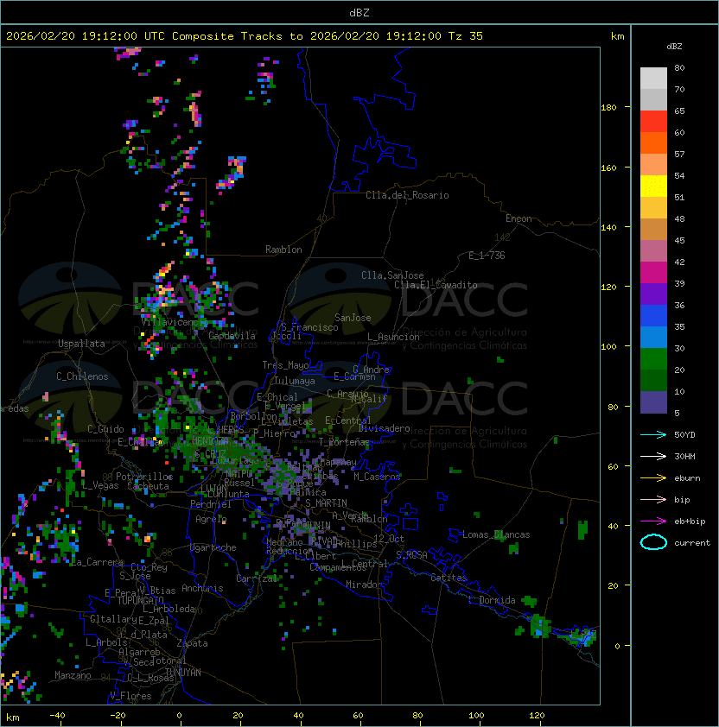Click the 'Lomas_Blancas' map label

[x=496, y=535]
